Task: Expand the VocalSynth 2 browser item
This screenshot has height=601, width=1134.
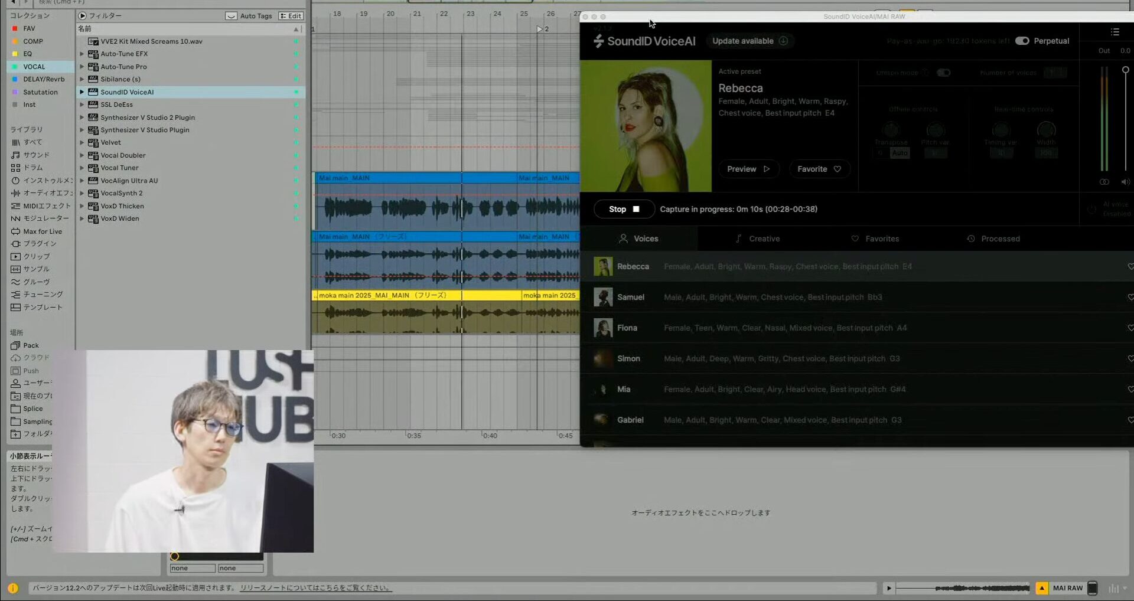Action: pyautogui.click(x=82, y=193)
